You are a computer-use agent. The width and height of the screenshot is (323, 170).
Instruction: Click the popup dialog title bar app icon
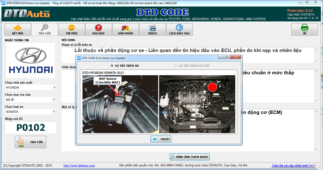(79, 58)
